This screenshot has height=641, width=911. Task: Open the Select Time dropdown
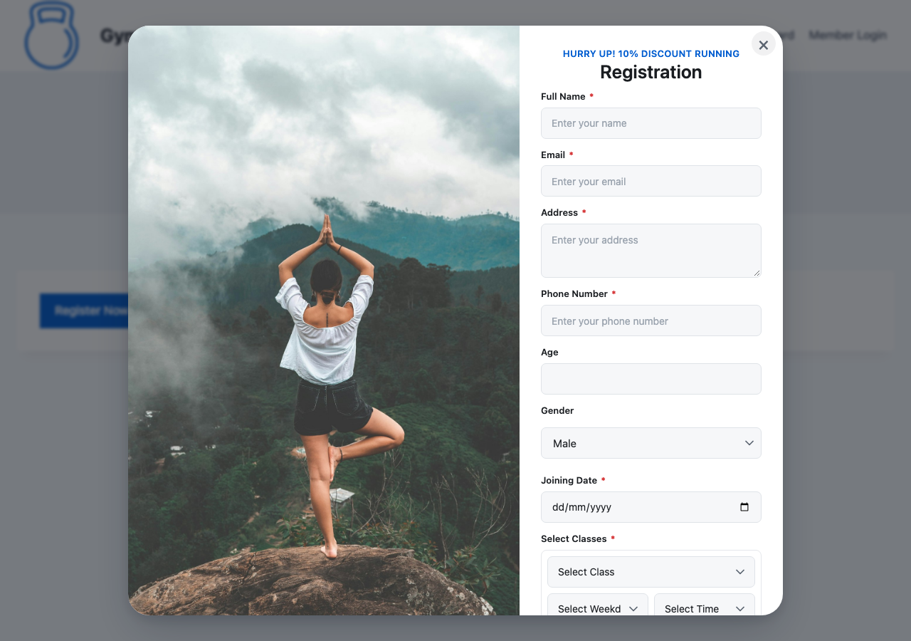pos(704,605)
